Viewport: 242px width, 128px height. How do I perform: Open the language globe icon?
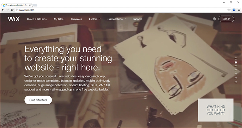(x=214, y=19)
